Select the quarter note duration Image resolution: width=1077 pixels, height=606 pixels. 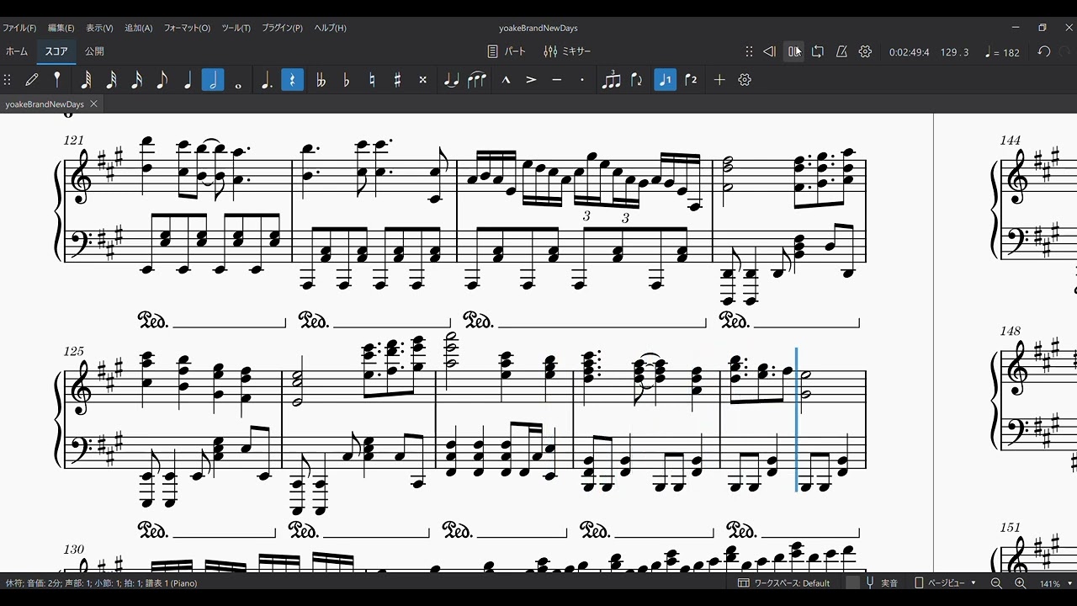pos(188,80)
